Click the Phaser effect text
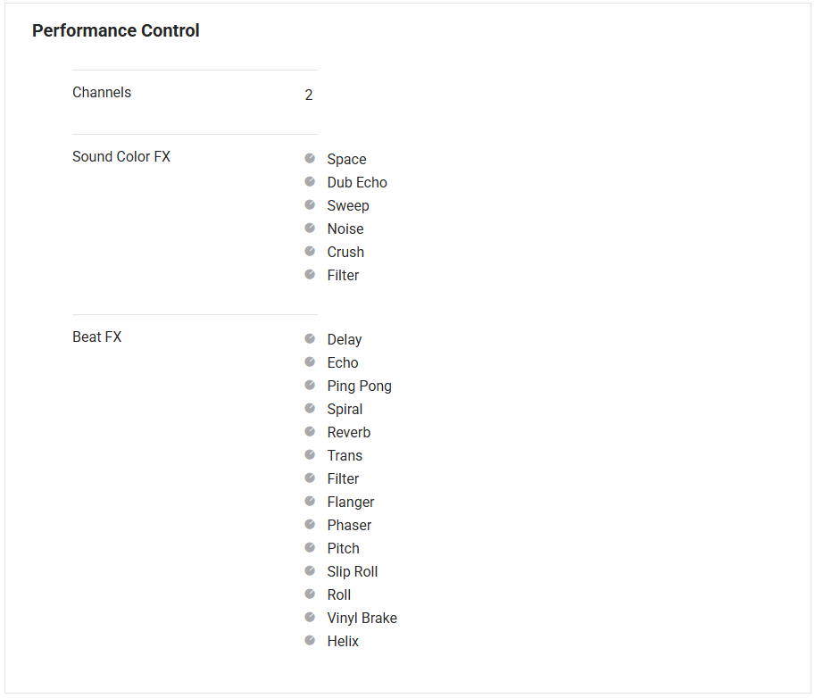The width and height of the screenshot is (815, 698). [x=349, y=525]
